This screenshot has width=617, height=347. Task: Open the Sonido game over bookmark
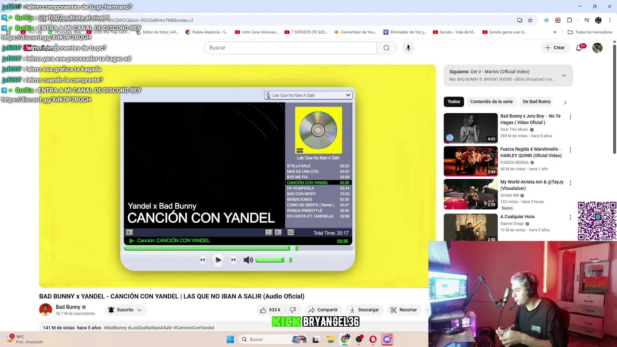click(x=504, y=32)
